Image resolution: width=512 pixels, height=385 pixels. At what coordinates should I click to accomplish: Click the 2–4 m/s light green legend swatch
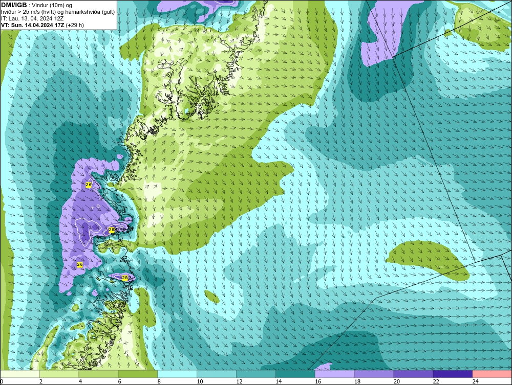[x=59, y=374]
